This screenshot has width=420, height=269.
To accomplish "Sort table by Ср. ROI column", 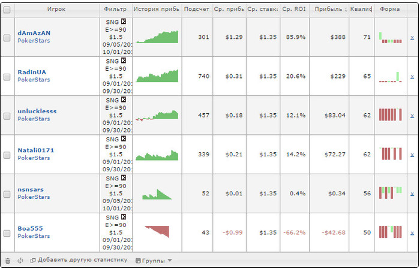I will point(293,10).
